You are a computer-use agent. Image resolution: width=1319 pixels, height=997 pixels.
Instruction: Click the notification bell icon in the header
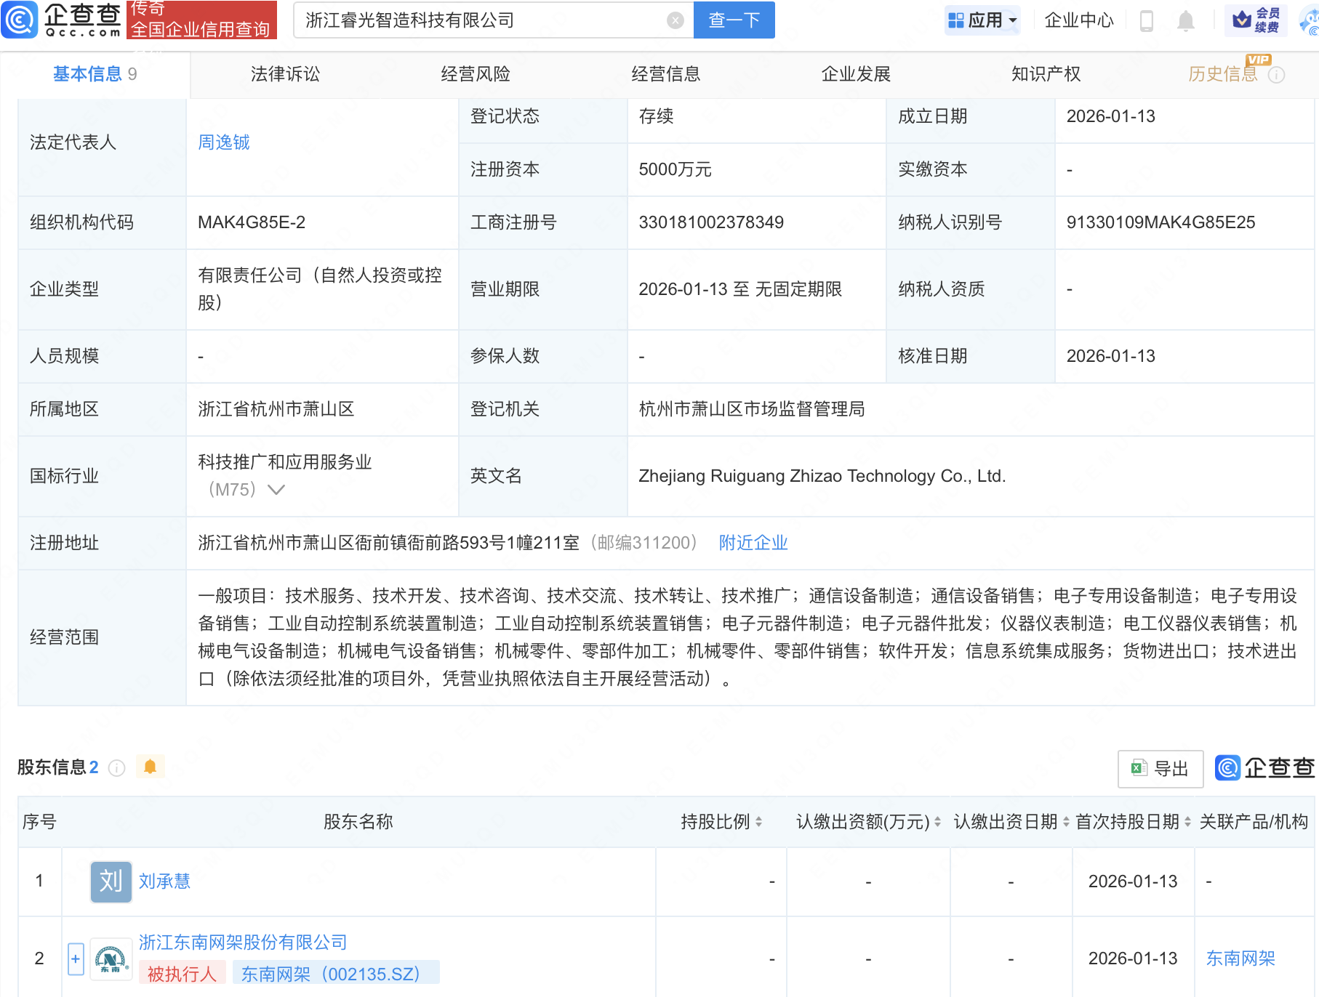pyautogui.click(x=1185, y=20)
